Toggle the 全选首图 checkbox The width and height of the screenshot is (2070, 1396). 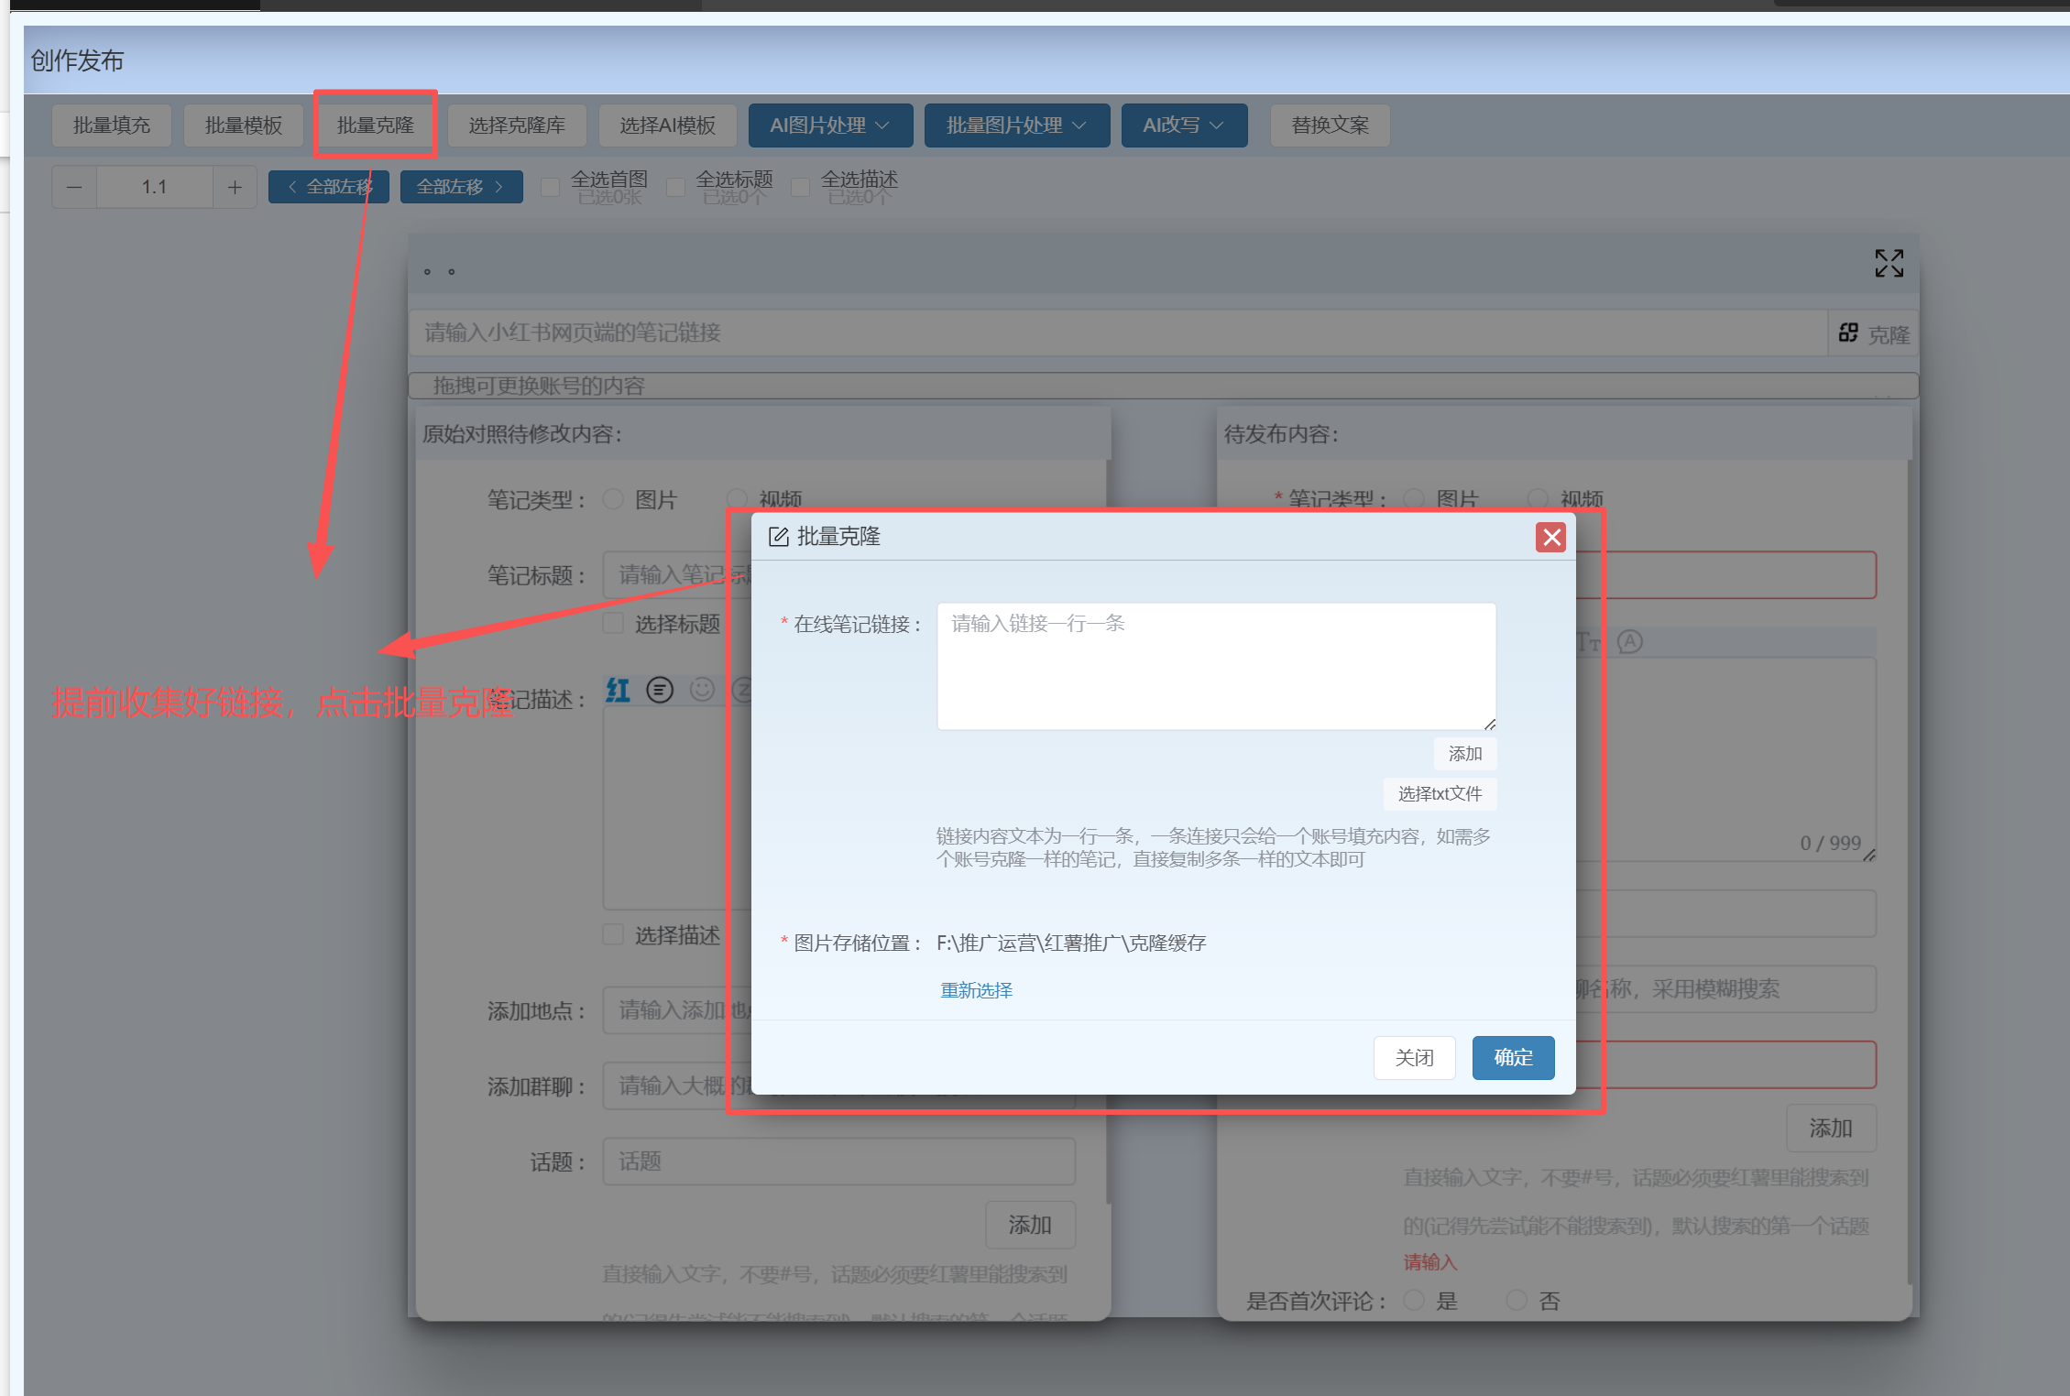[551, 188]
